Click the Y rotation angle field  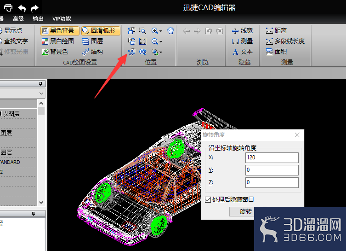pos(272,170)
